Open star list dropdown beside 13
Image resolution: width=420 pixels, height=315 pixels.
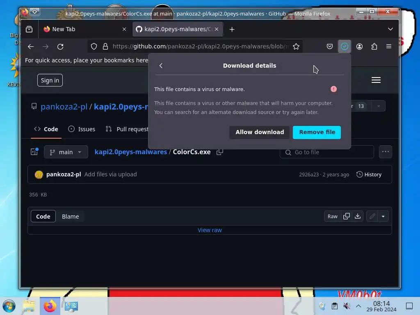pyautogui.click(x=379, y=106)
